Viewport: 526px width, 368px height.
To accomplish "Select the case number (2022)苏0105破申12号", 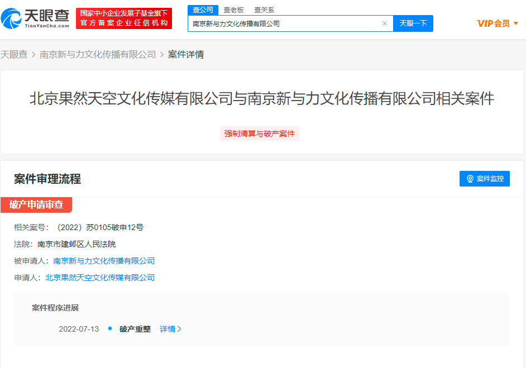I will 99,227.
